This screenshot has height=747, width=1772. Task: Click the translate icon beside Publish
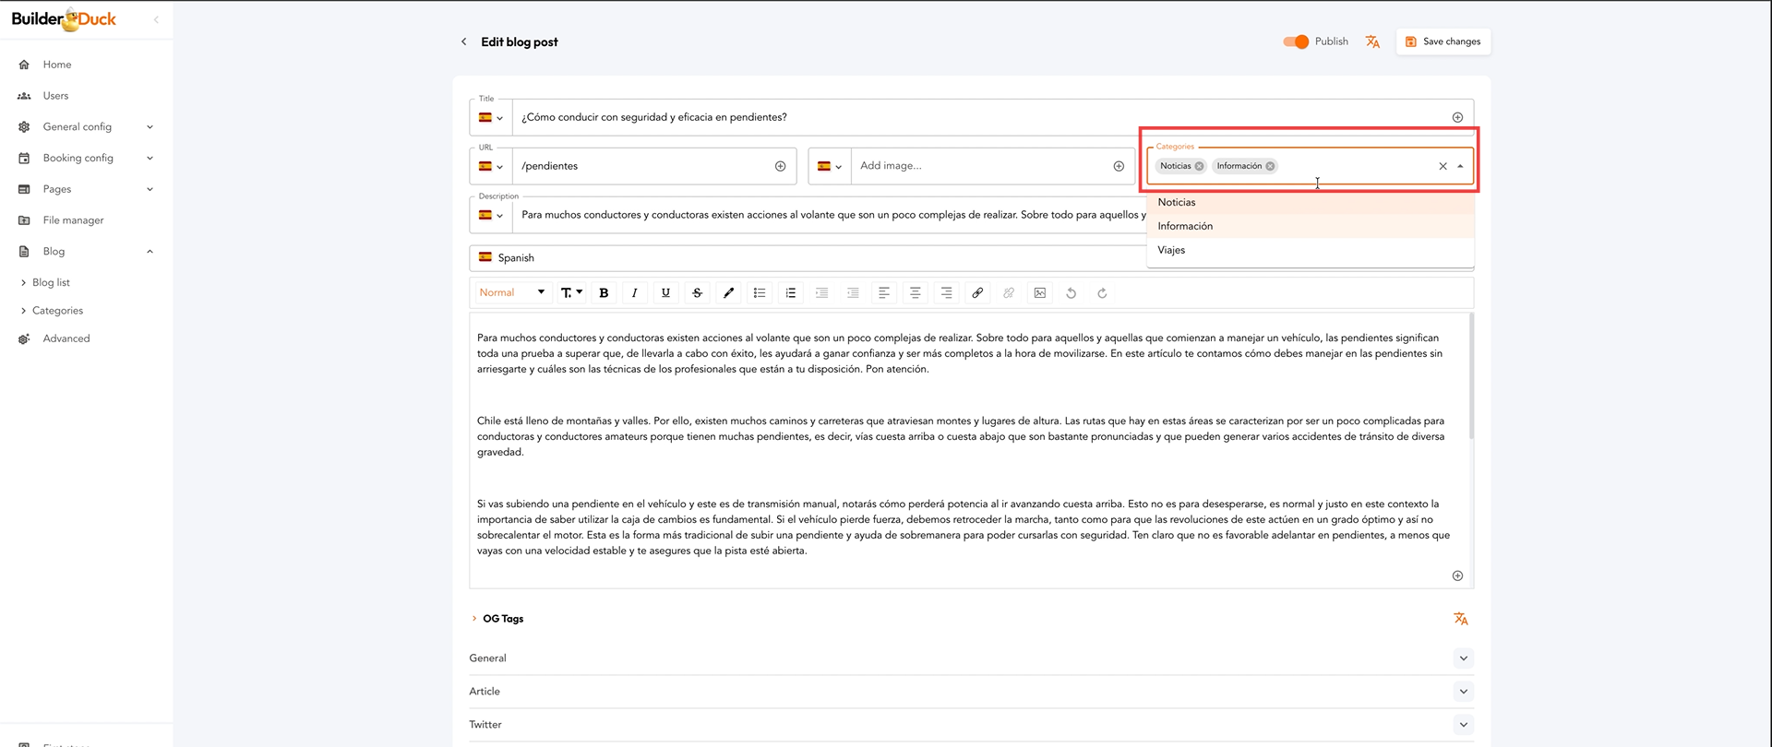coord(1372,41)
